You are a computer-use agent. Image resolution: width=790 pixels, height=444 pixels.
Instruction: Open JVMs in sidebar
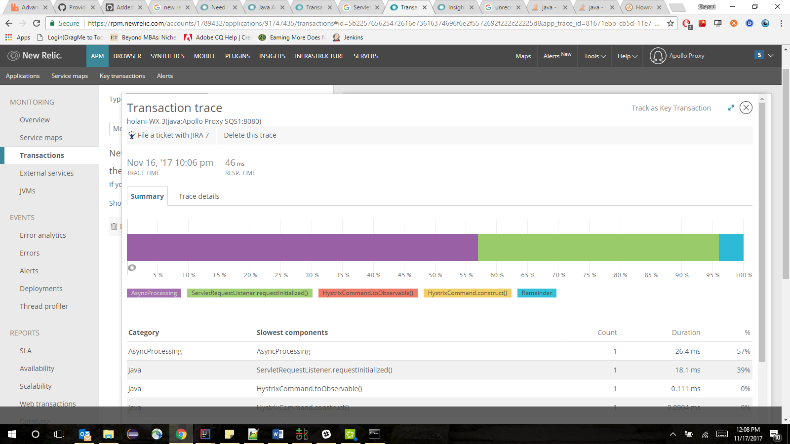click(27, 191)
